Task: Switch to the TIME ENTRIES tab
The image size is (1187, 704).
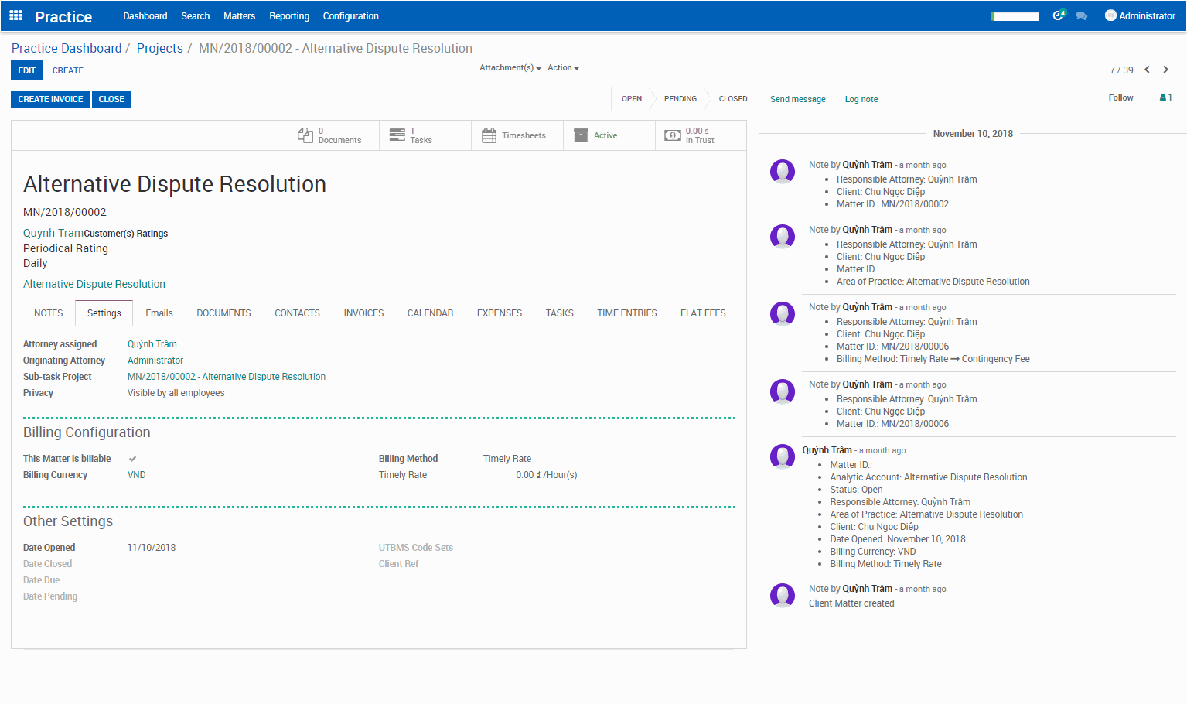Action: tap(626, 313)
